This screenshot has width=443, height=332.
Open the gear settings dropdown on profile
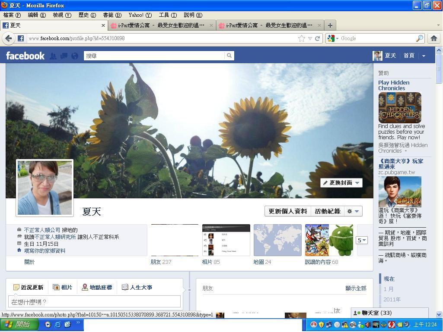click(353, 211)
